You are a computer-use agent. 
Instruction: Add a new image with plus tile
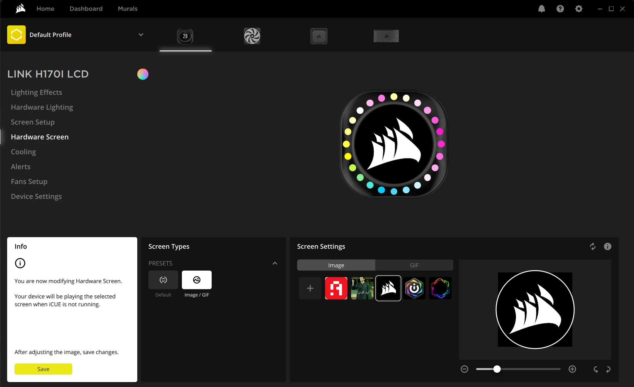[x=310, y=288]
